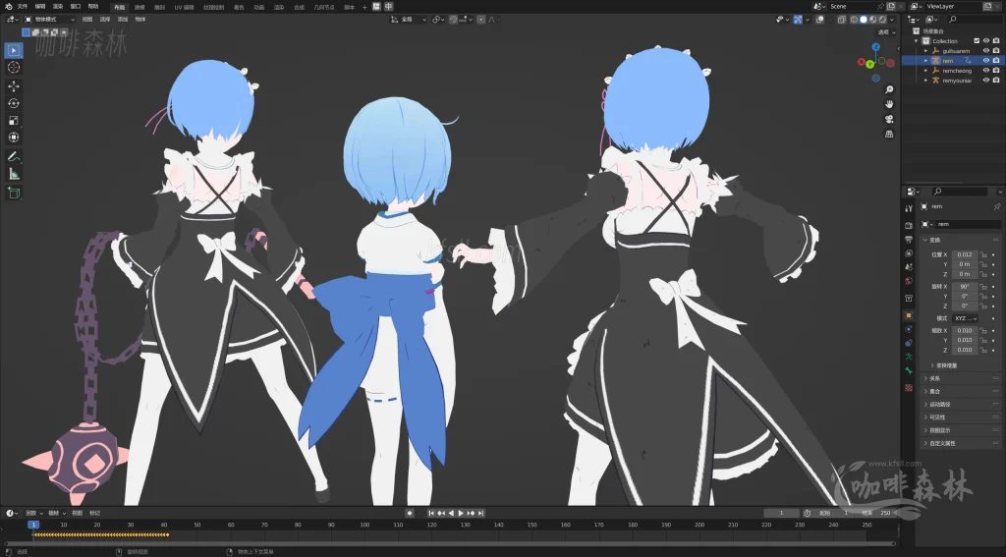Image resolution: width=1006 pixels, height=557 pixels.
Task: Switch to solid viewport shading
Action: point(864,20)
